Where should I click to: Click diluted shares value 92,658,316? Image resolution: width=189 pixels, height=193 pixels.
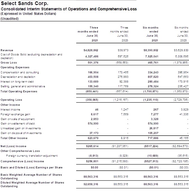coord(91,184)
